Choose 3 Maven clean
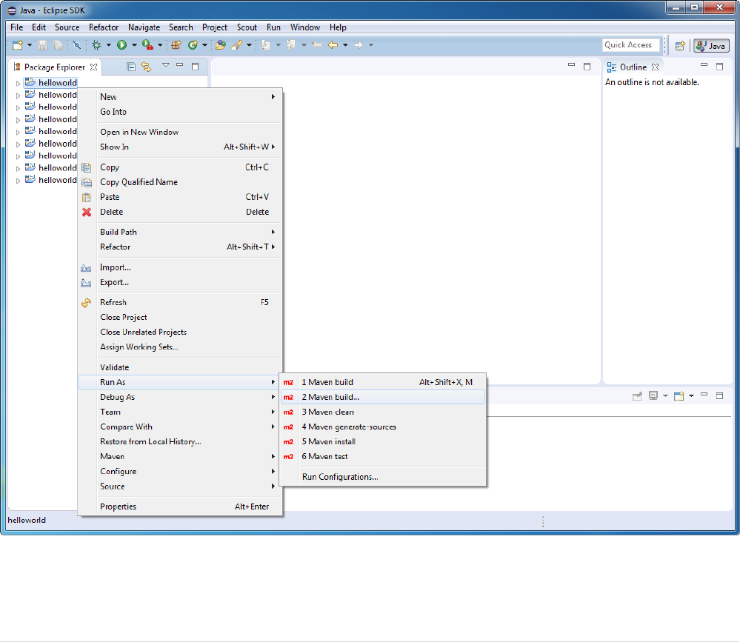 [x=383, y=412]
